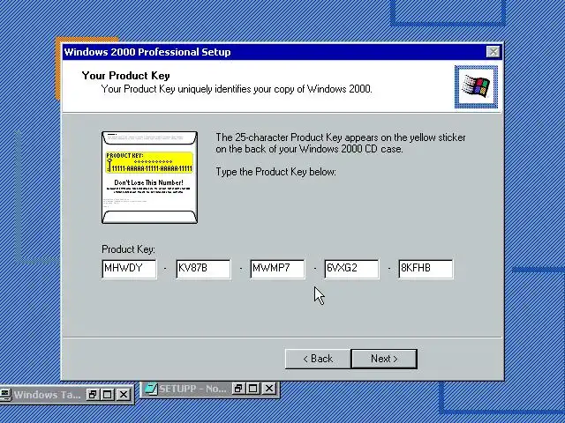
Task: Close the Windows 2000 Professional Setup dialog
Action: [x=493, y=52]
